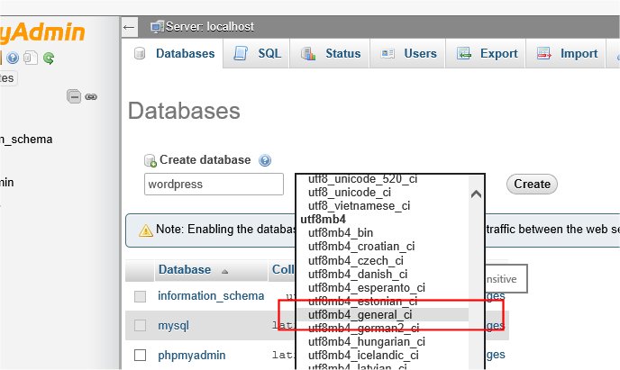Select the mysql database checkbox
This screenshot has height=370, width=620.
[140, 325]
